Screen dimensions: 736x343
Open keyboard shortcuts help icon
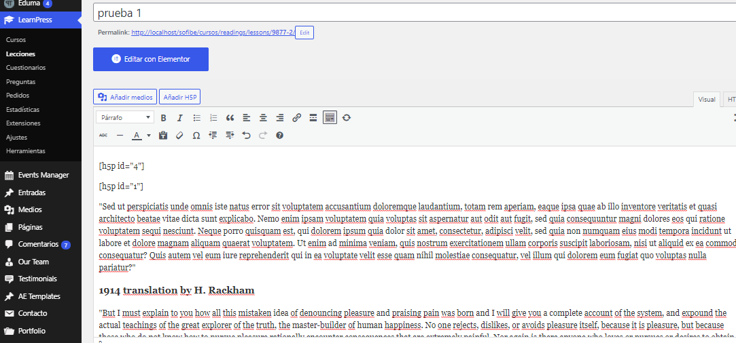pyautogui.click(x=280, y=136)
